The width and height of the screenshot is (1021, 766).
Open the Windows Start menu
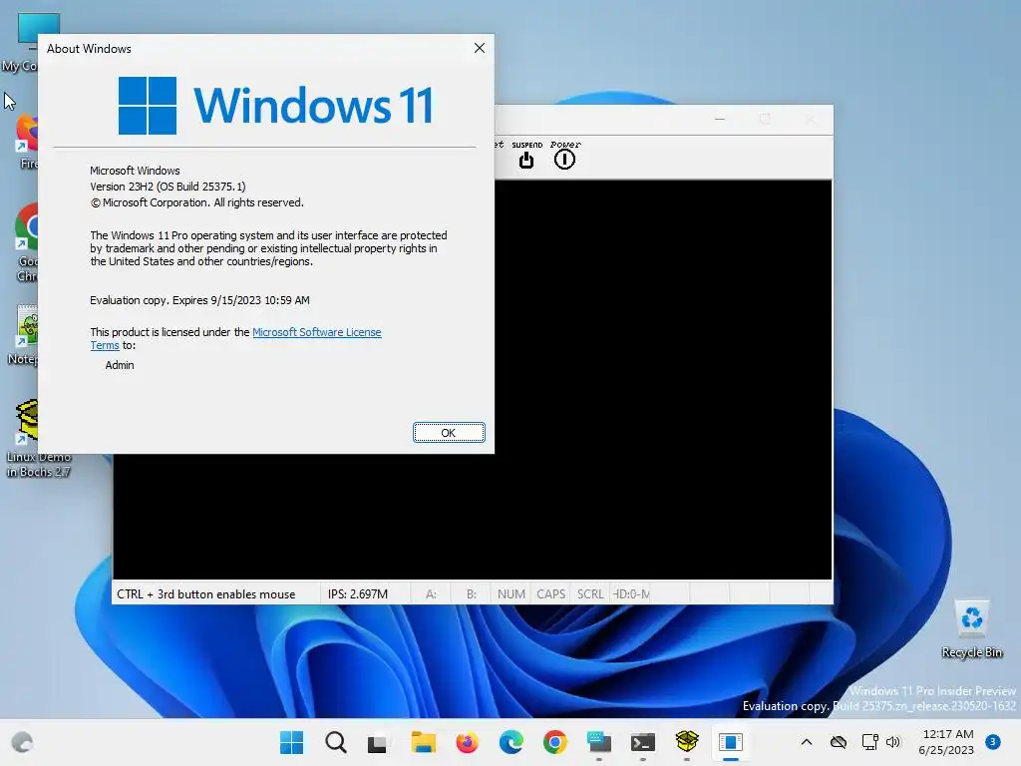pyautogui.click(x=291, y=742)
